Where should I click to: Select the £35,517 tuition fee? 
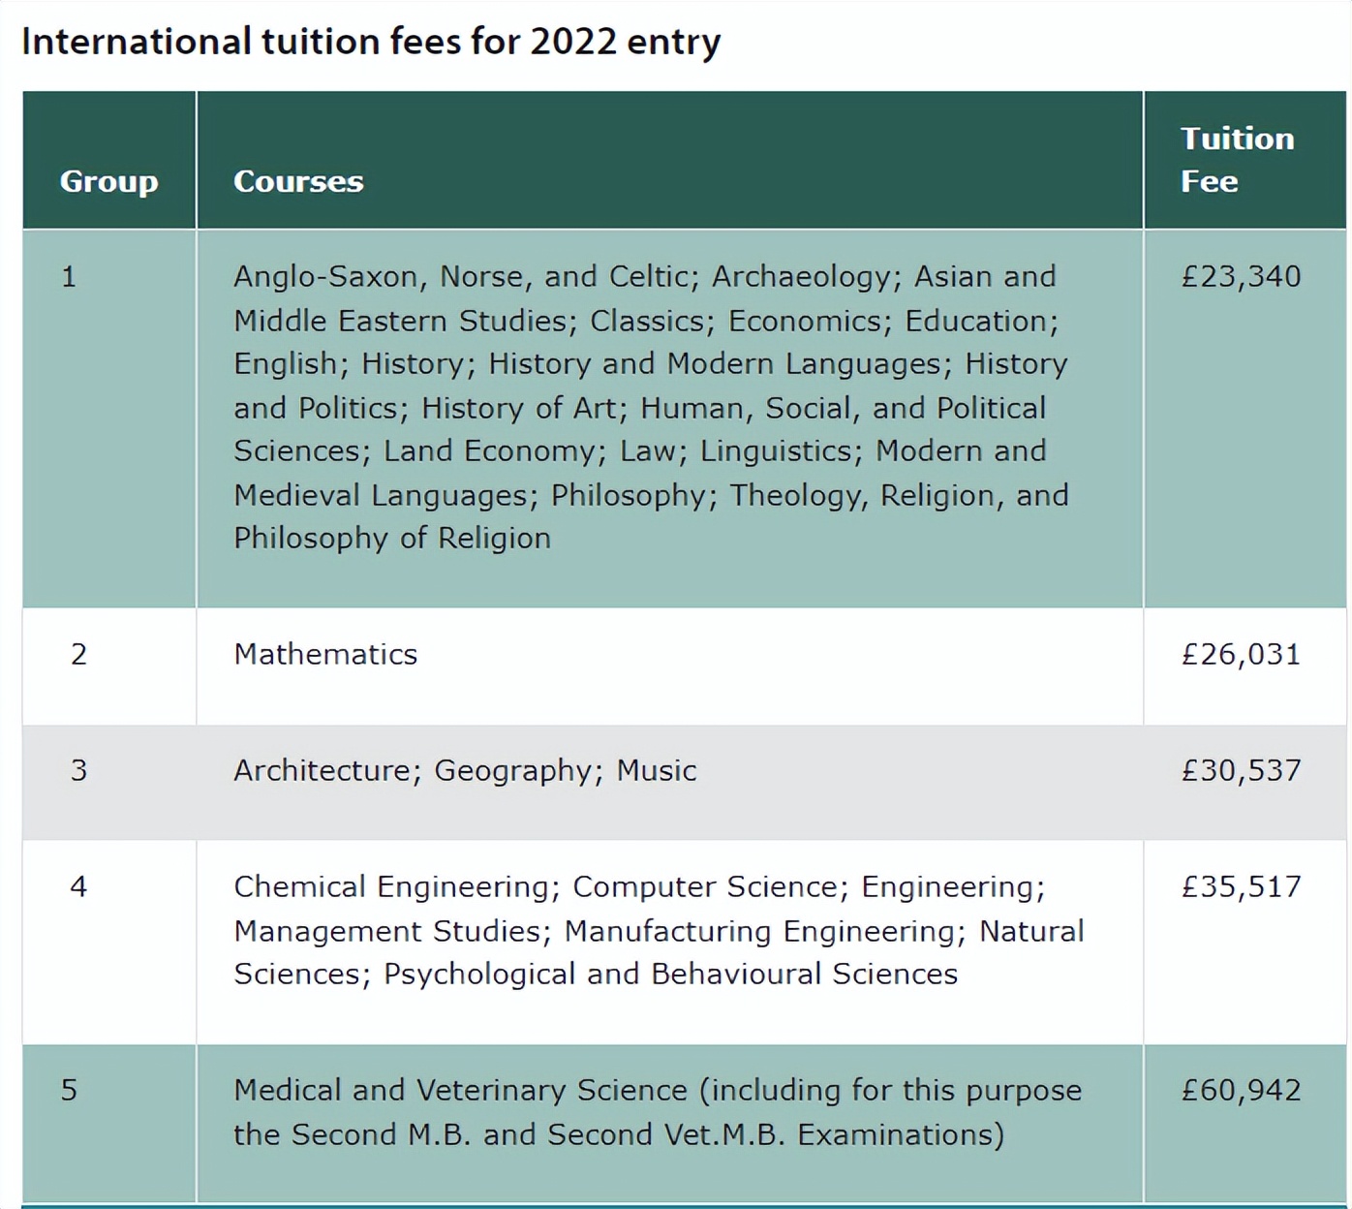(1241, 887)
